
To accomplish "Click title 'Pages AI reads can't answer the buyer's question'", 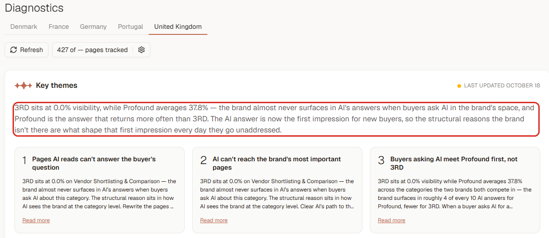I will 94,164.
